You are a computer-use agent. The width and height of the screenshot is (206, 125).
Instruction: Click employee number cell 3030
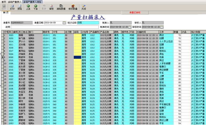pos(13,38)
